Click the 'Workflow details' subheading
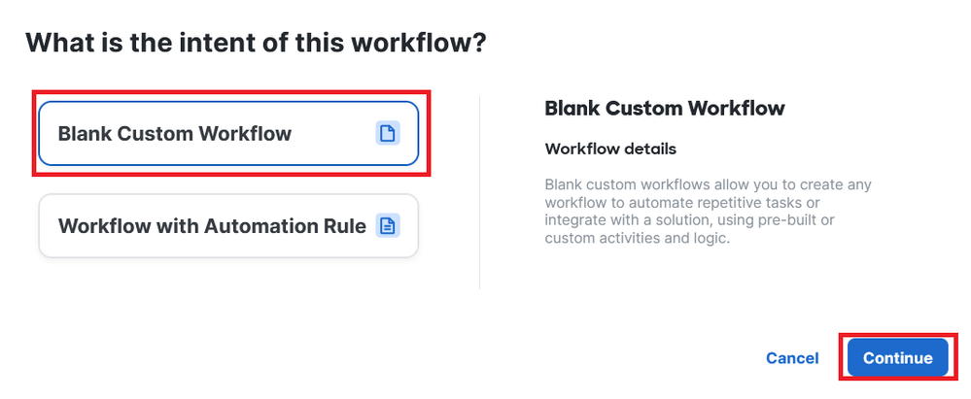The width and height of the screenshot is (971, 399). (610, 150)
